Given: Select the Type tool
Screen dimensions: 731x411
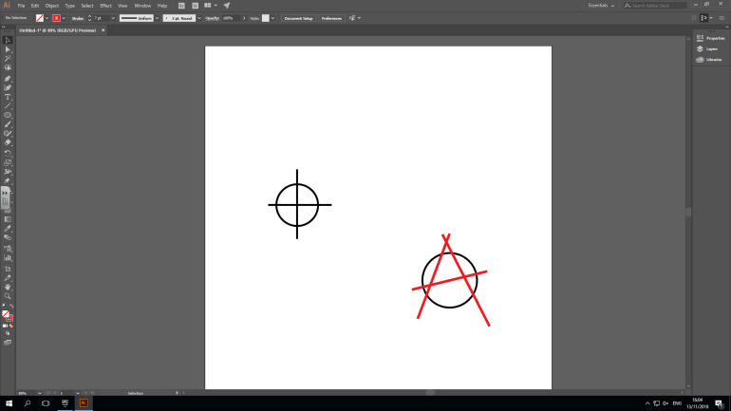Looking at the screenshot, I should tap(8, 96).
